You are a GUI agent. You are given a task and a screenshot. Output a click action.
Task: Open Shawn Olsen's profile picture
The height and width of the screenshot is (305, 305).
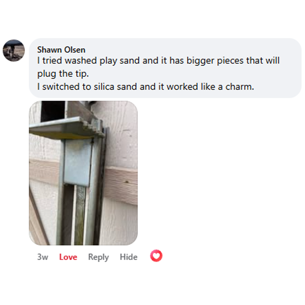click(14, 51)
